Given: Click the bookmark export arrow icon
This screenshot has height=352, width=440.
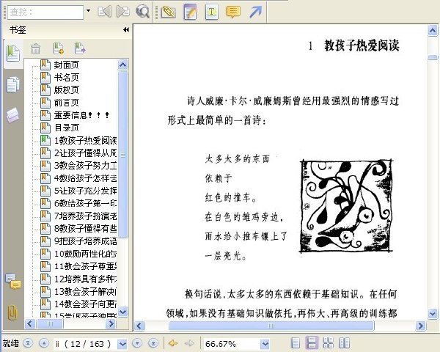Looking at the screenshot, I should click(x=80, y=48).
